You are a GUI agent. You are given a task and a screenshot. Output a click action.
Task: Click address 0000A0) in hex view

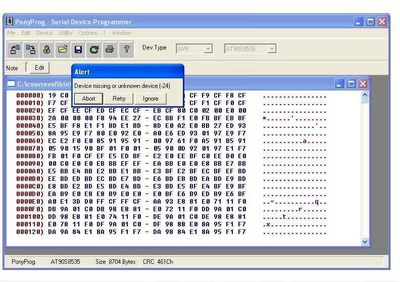pos(30,171)
